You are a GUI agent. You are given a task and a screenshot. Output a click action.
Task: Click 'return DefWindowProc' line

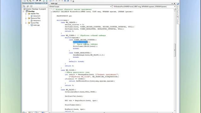click(x=92, y=81)
